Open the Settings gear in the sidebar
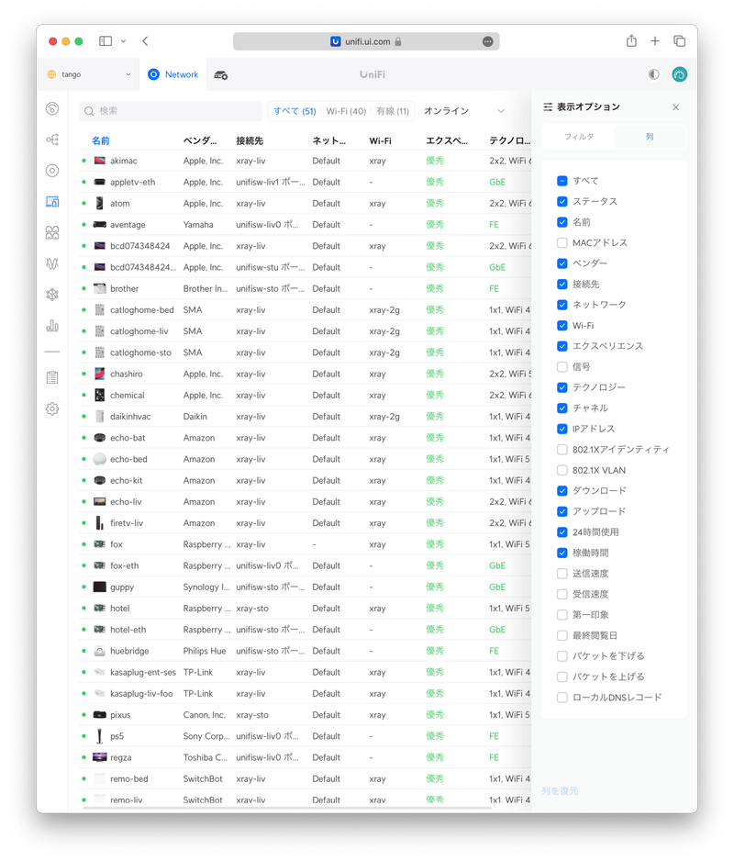The height and width of the screenshot is (861, 734). [52, 408]
